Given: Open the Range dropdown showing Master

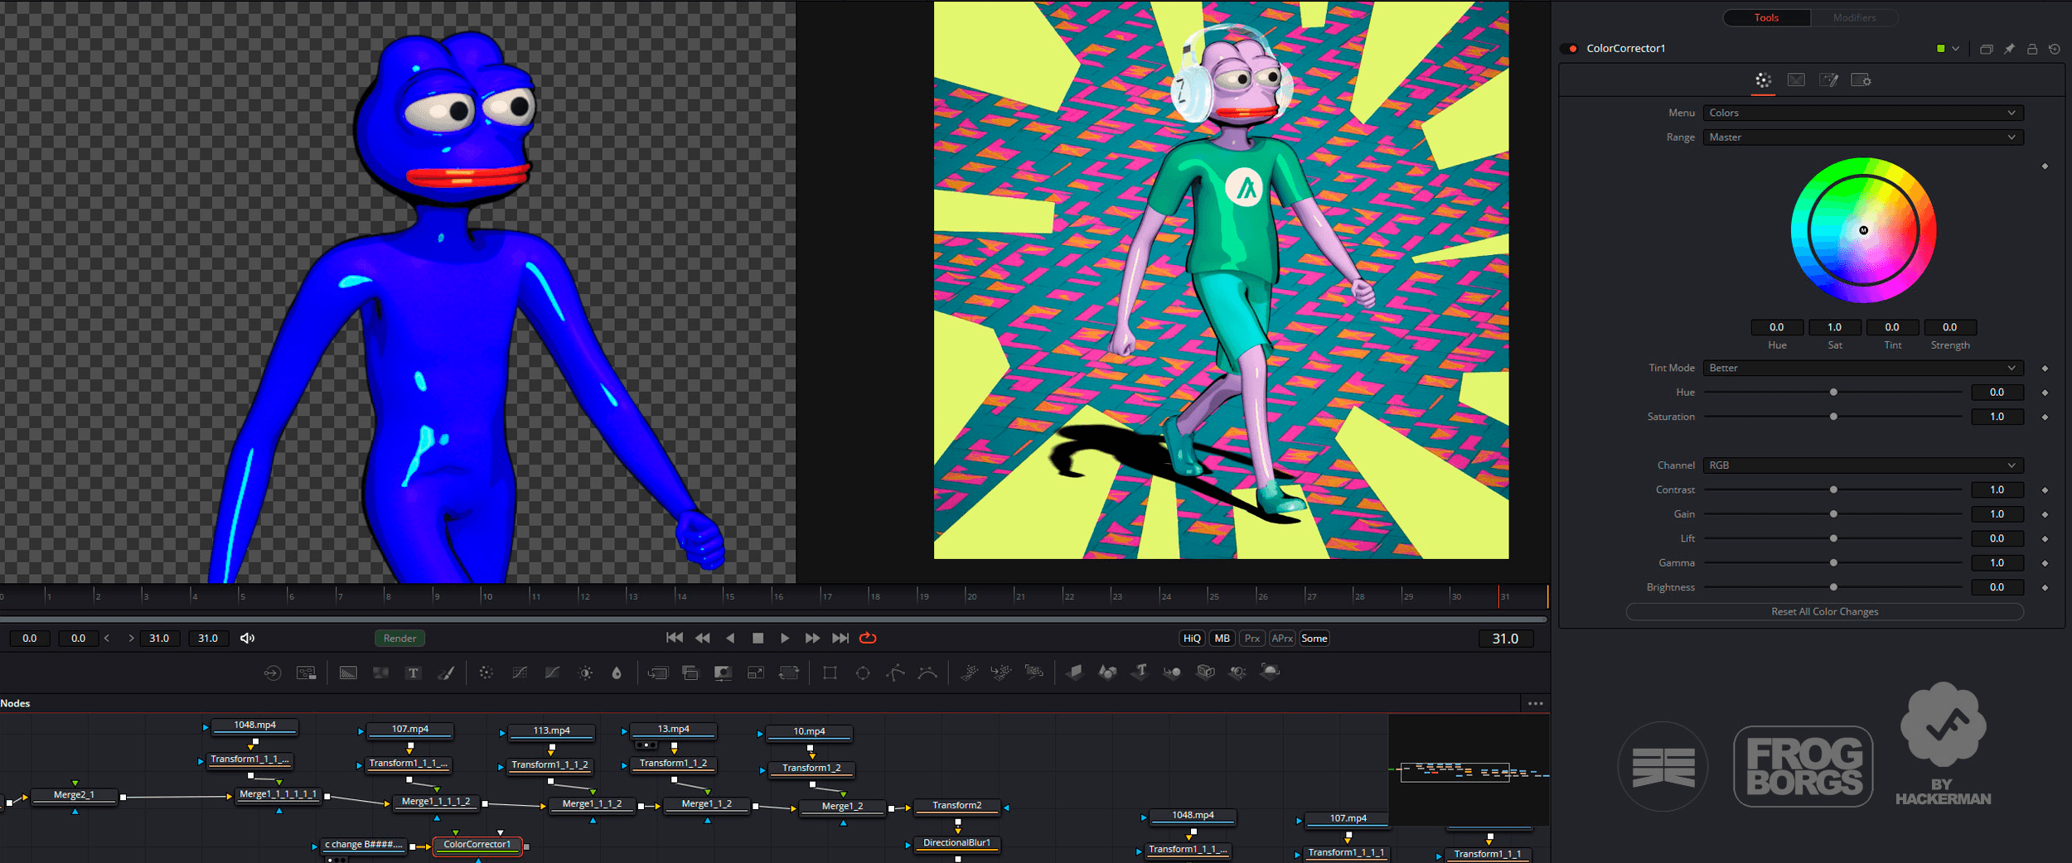Looking at the screenshot, I should (x=1863, y=137).
